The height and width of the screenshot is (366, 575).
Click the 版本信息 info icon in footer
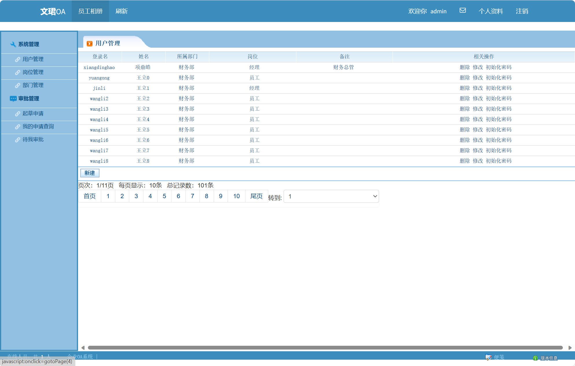click(x=535, y=358)
